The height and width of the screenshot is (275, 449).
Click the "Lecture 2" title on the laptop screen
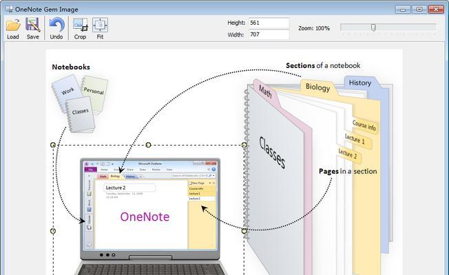pos(116,188)
